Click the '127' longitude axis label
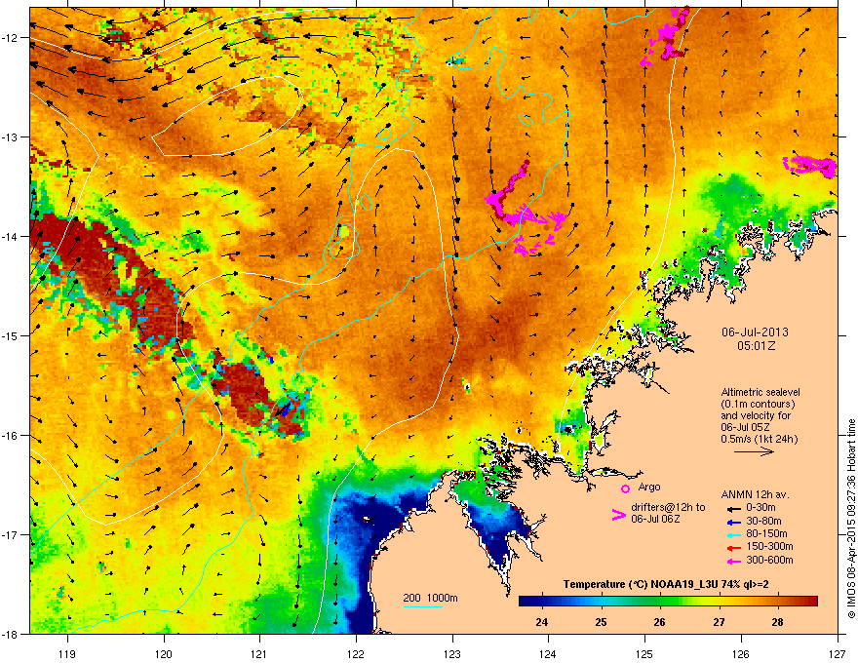Viewport: 858px width, 663px height. 838,653
